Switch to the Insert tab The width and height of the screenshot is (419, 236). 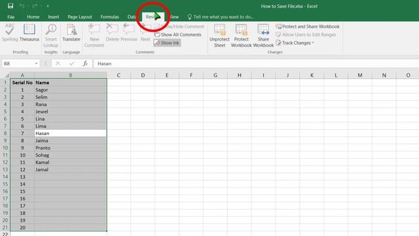pyautogui.click(x=54, y=17)
